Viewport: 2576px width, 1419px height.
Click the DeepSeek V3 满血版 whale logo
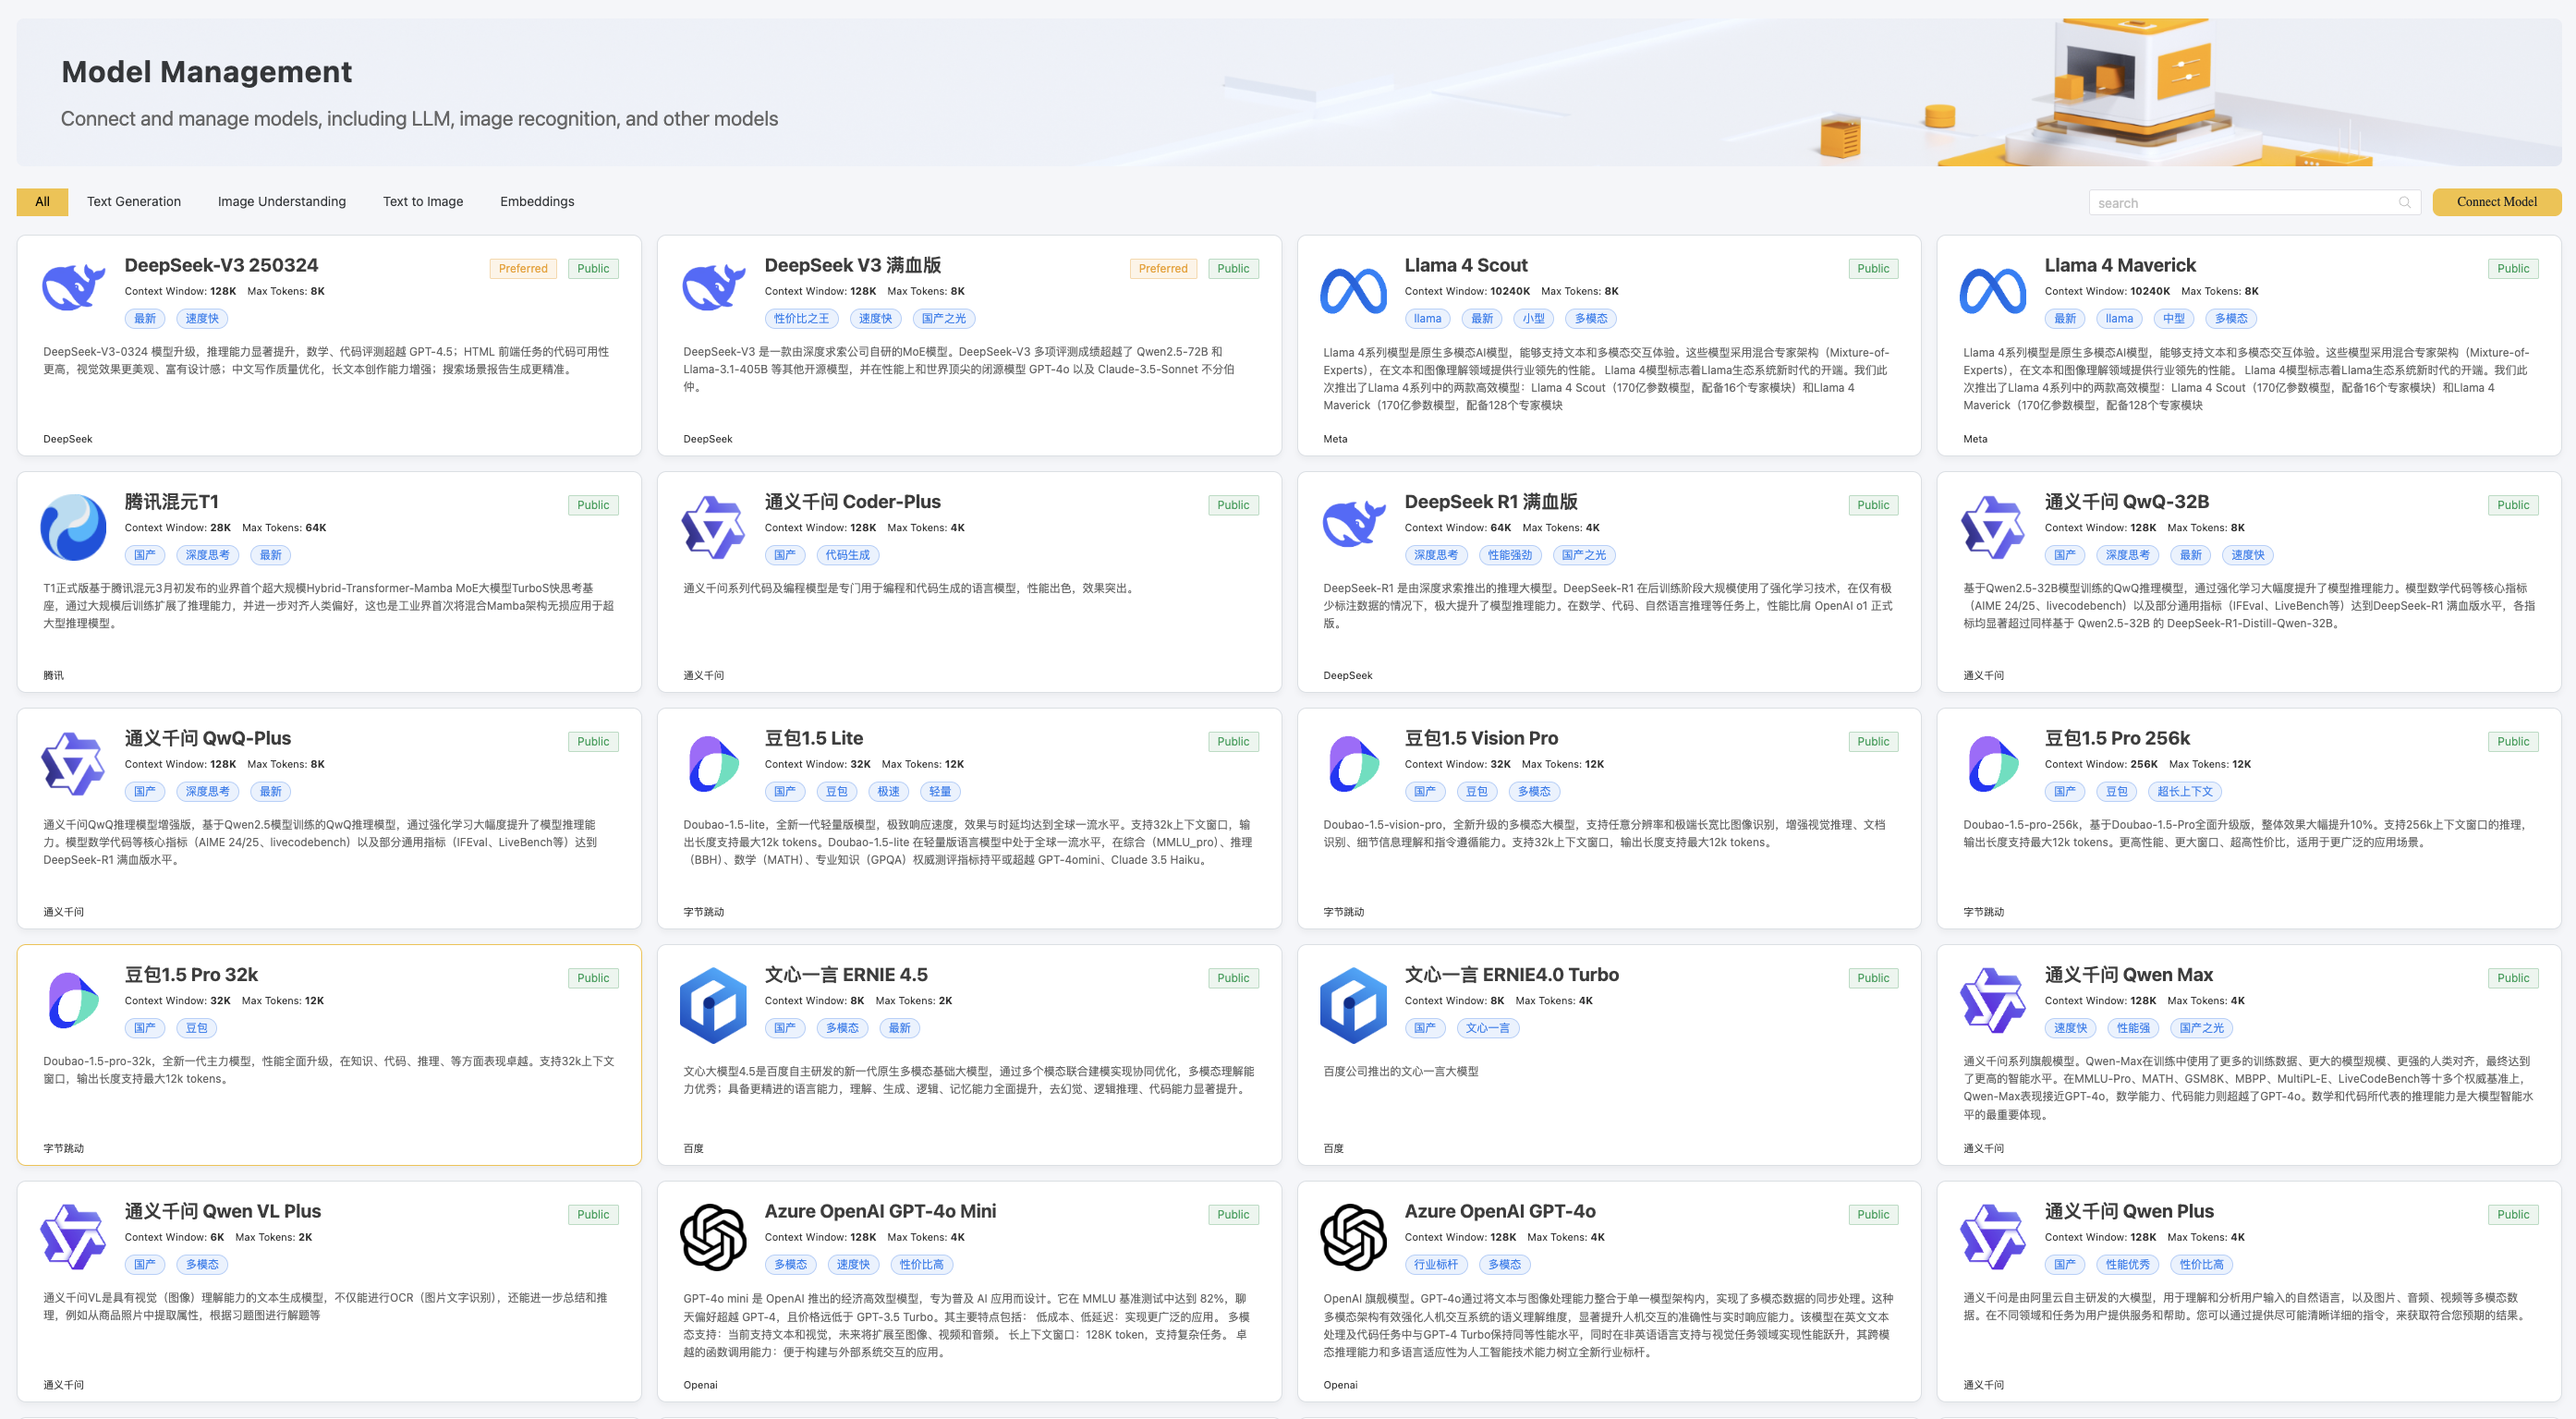click(x=713, y=289)
